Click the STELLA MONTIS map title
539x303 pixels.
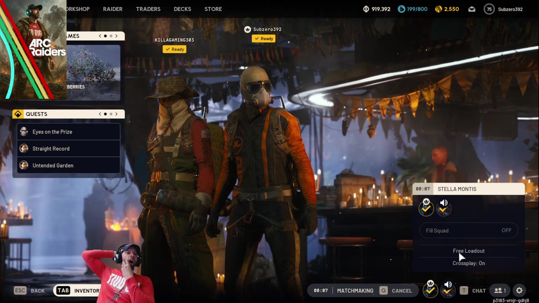coord(457,189)
